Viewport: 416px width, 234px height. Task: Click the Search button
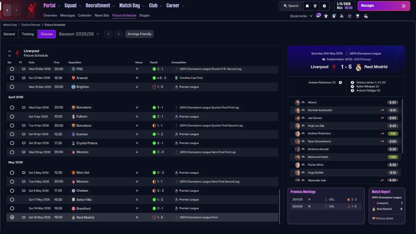coord(291,6)
